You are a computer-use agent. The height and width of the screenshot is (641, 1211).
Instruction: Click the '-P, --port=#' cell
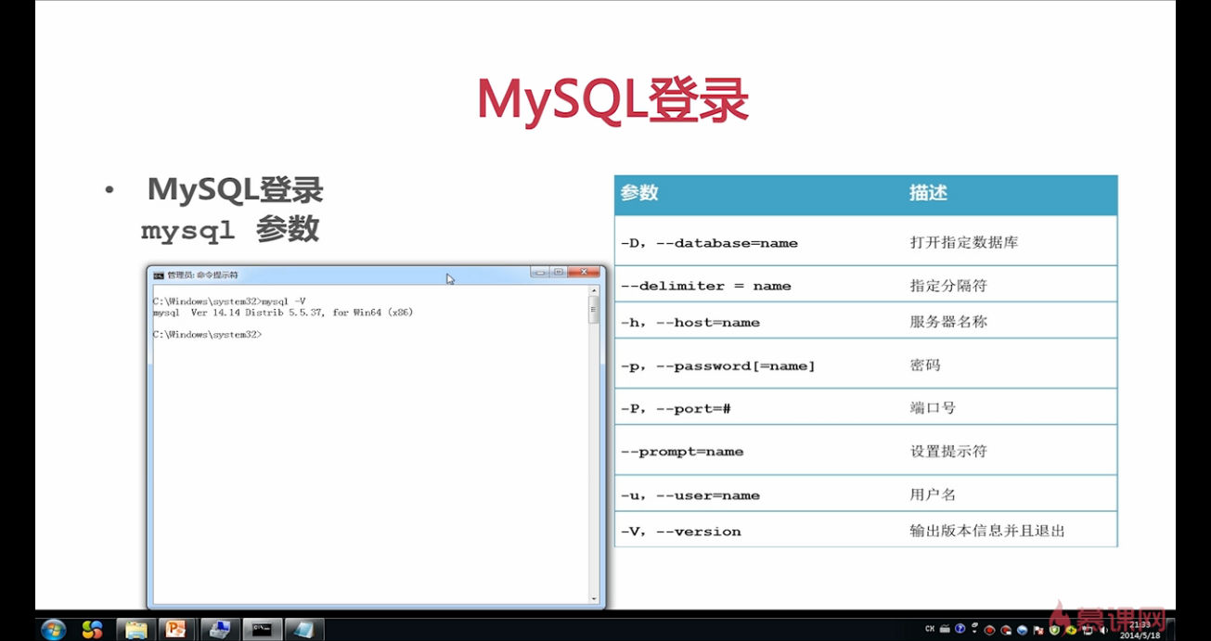(x=676, y=408)
